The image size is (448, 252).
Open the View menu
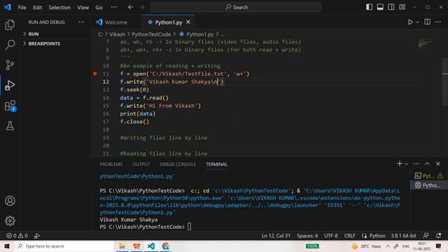point(83,8)
